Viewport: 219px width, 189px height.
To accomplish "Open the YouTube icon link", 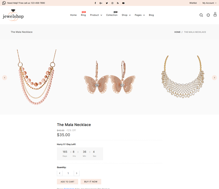I will [x=123, y=3].
